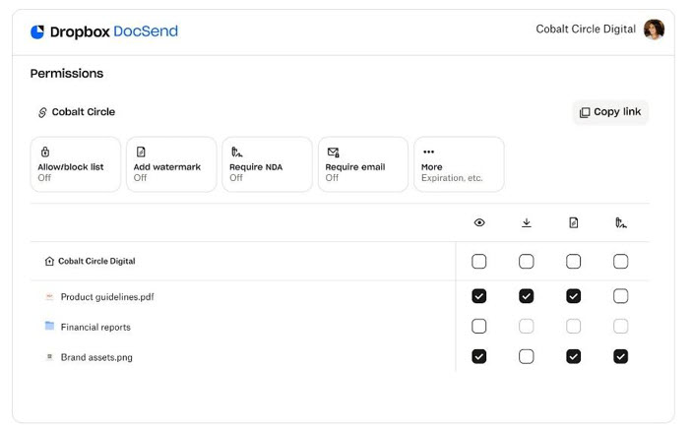The height and width of the screenshot is (428, 693).
Task: Click the NDA signature column icon
Action: 620,223
